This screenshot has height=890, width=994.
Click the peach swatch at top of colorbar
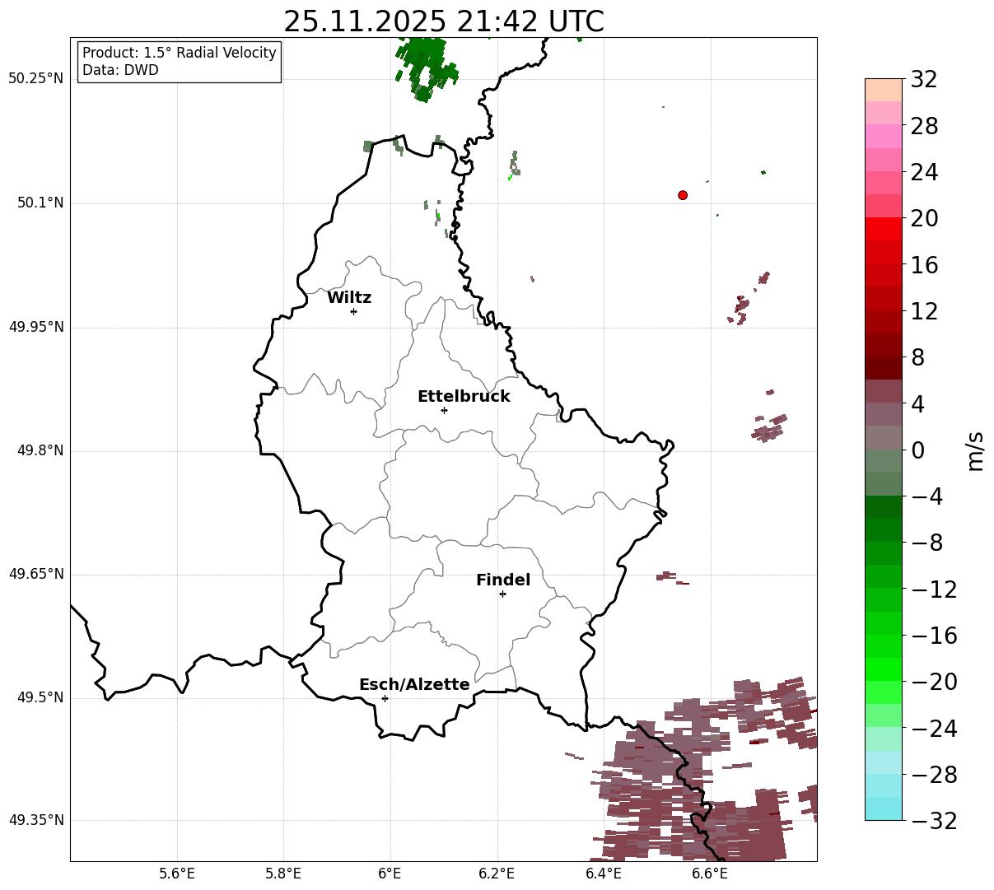(884, 90)
